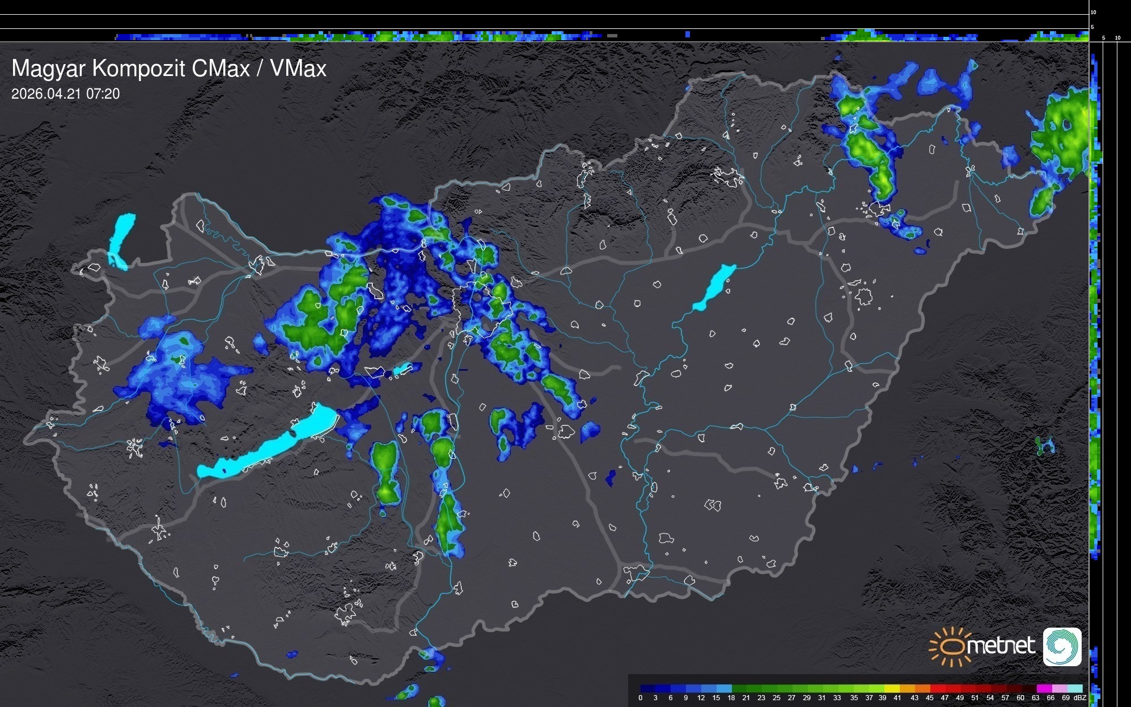Click the bright red 45 dBZ swatch
1131x707 pixels.
[x=938, y=688]
